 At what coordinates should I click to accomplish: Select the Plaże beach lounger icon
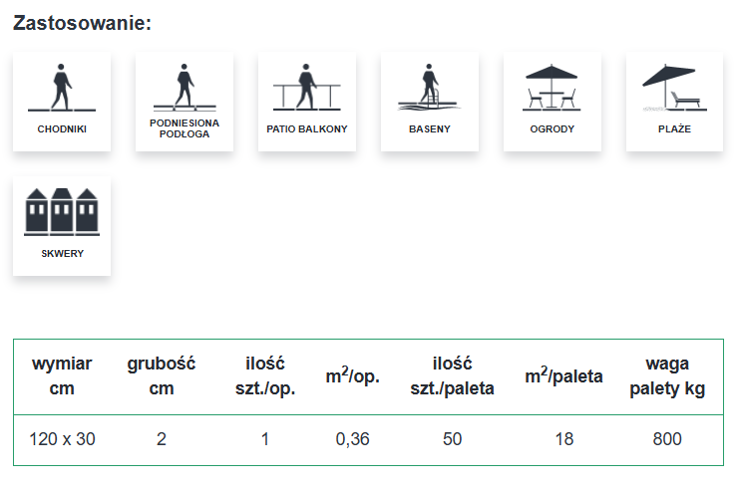(x=674, y=88)
